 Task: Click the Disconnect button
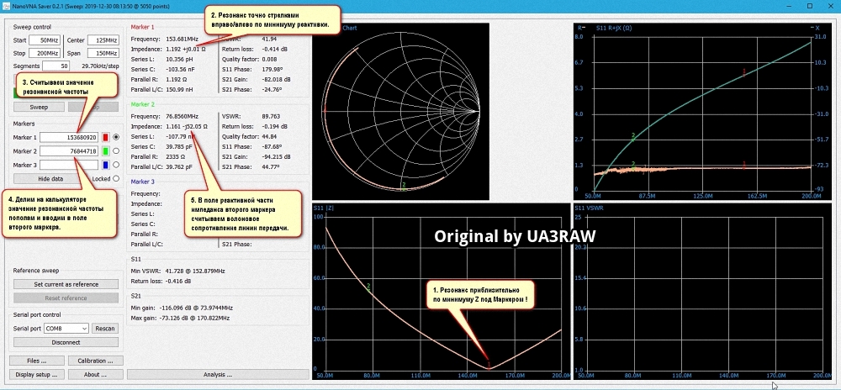coord(66,342)
